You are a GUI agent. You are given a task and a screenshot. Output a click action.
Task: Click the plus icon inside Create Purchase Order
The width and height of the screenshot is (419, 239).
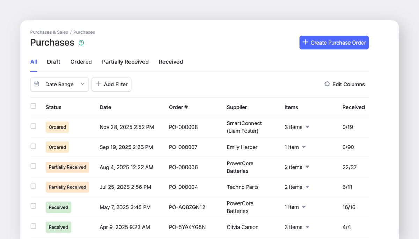(305, 42)
